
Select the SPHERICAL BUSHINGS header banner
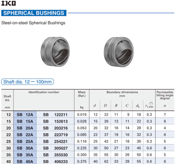tap(34, 13)
